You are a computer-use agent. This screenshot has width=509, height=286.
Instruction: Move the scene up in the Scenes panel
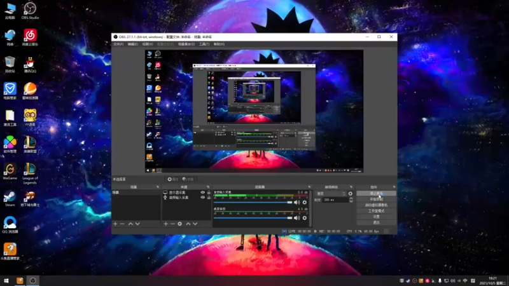click(x=130, y=224)
